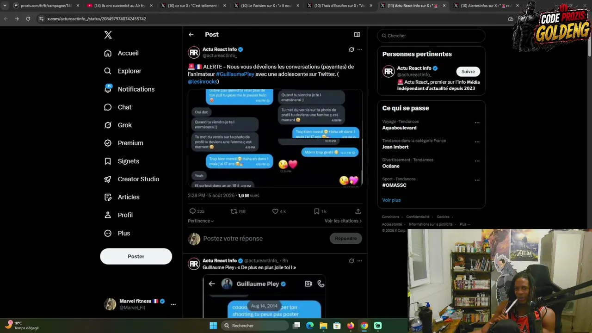Click the Poster button
This screenshot has height=333, width=592.
point(136,256)
